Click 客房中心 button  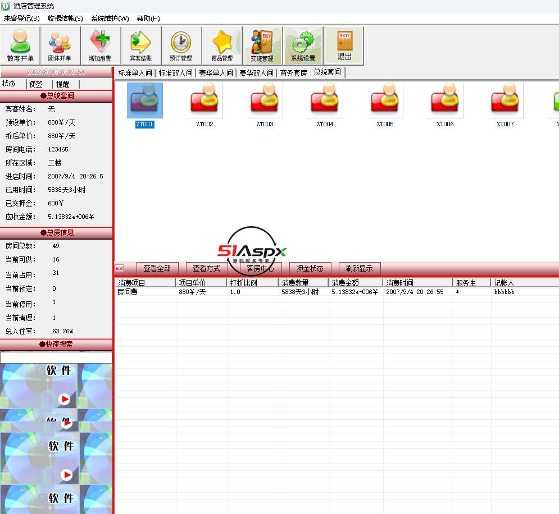coord(260,268)
